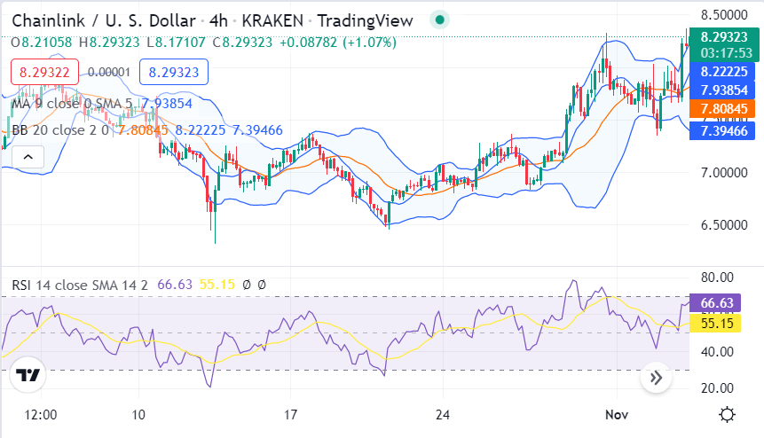
Task: Select the blue buy price 8.29323
Action: tap(174, 73)
